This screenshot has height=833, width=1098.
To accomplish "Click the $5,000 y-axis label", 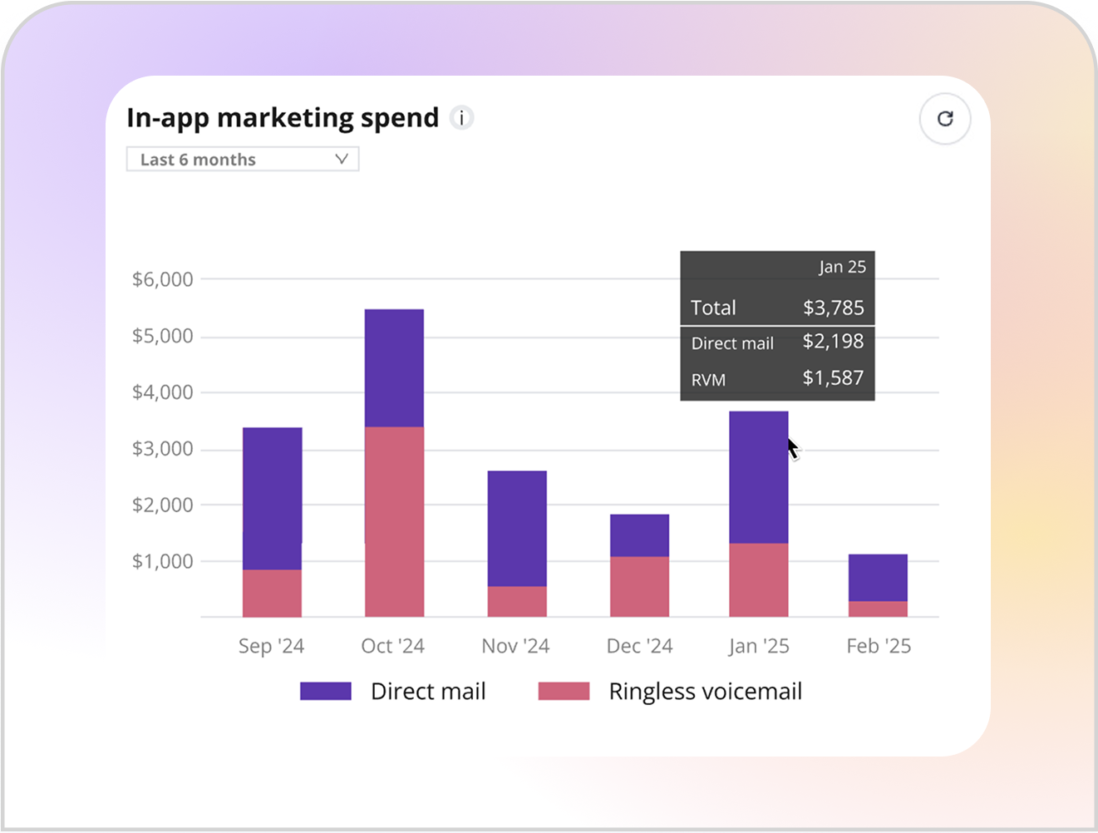I will coord(163,336).
